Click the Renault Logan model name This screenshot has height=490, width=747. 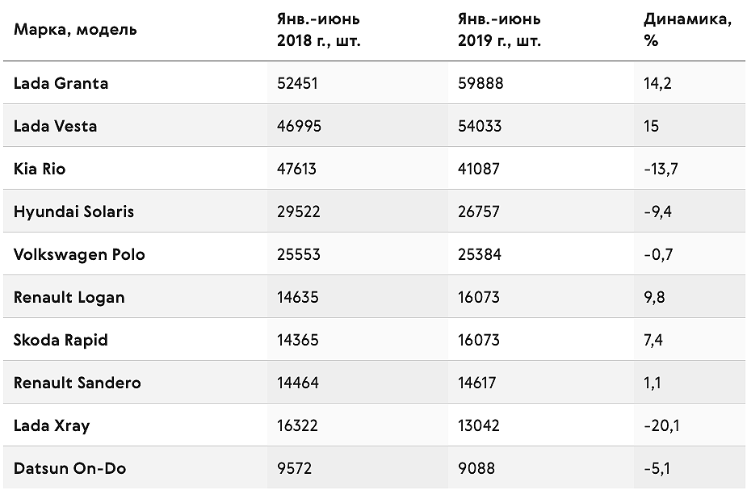point(69,298)
